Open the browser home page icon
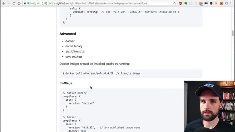The width and height of the screenshot is (235, 132). pyautogui.click(x=19, y=3)
